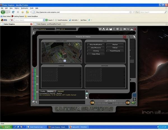Click the four-squares grid icon

point(134,99)
